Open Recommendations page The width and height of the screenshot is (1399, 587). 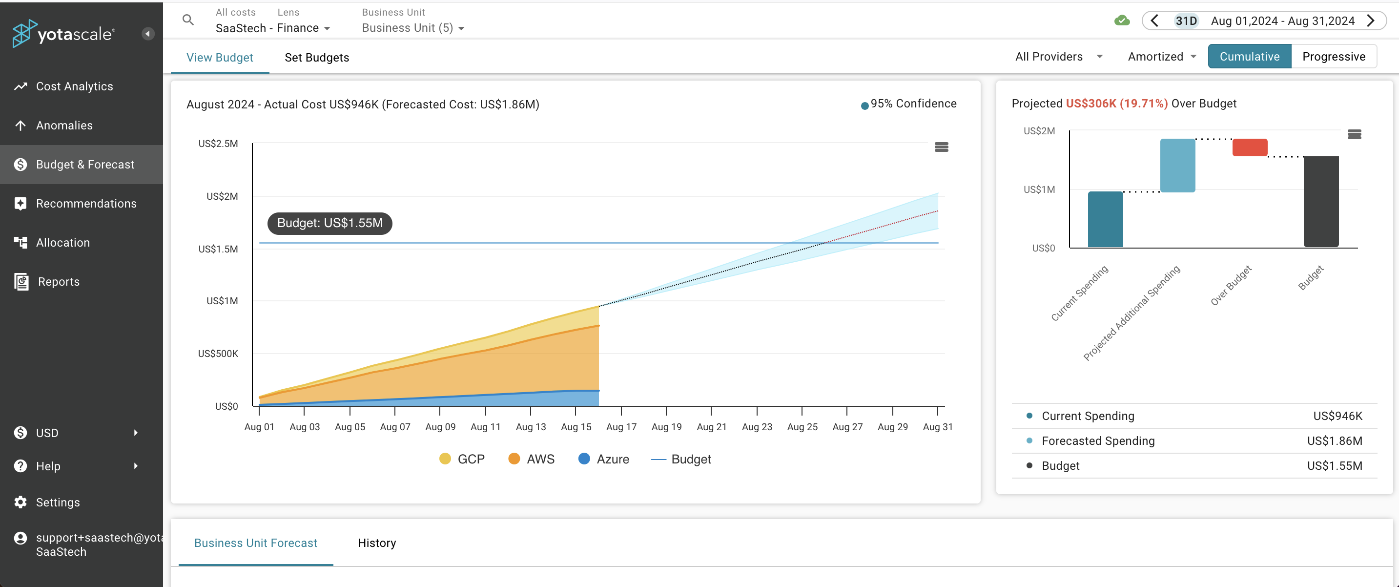pos(82,204)
